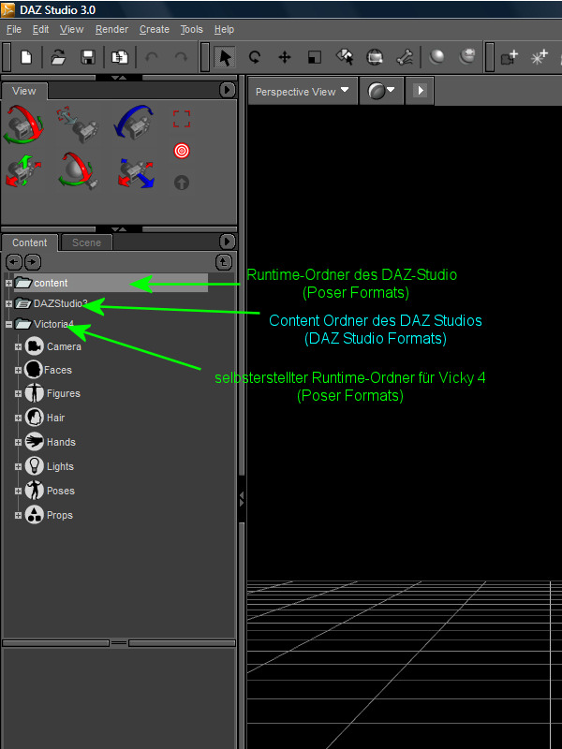Image resolution: width=562 pixels, height=749 pixels.
Task: Select the Surface Selection tool
Action: (x=345, y=57)
